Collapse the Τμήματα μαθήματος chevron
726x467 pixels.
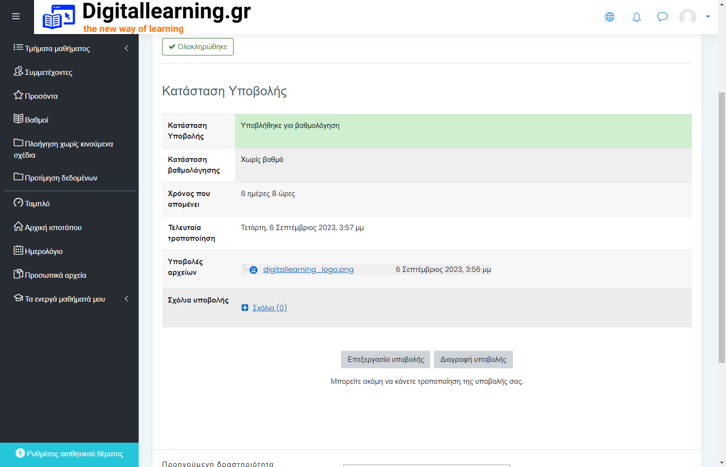tap(127, 48)
